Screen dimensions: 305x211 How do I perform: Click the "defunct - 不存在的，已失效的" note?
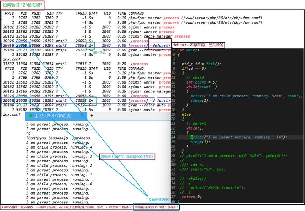click(198, 45)
